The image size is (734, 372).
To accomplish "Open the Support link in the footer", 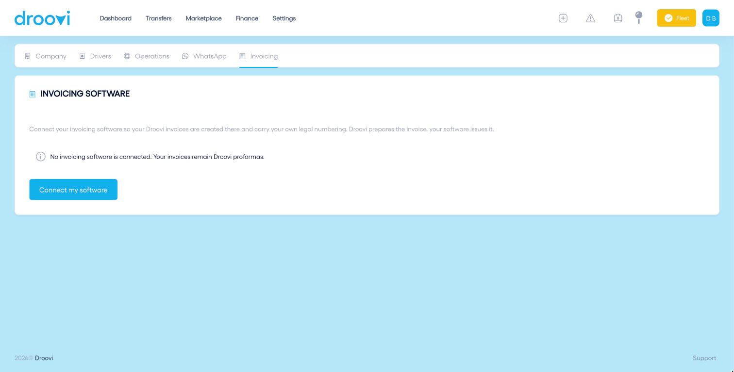I will (x=704, y=358).
